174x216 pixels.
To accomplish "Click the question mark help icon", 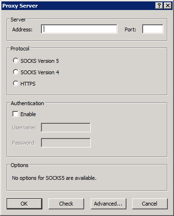I will [159, 6].
